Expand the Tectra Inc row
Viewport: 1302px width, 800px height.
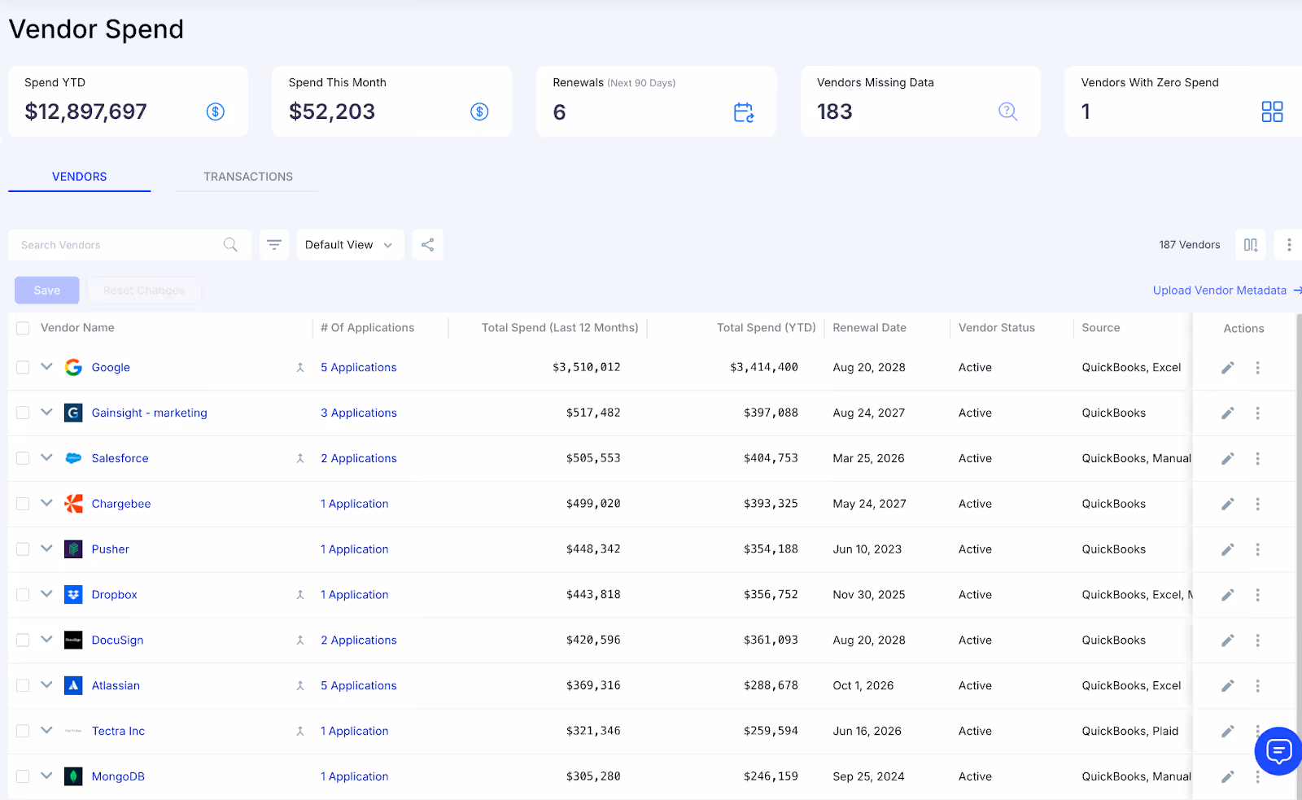(x=46, y=731)
